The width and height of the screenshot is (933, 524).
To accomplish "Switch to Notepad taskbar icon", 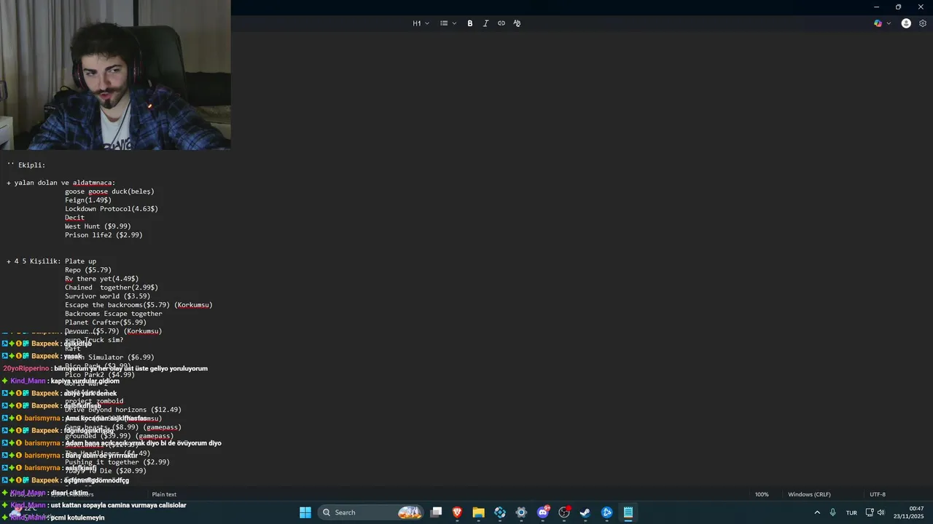I will [x=628, y=512].
